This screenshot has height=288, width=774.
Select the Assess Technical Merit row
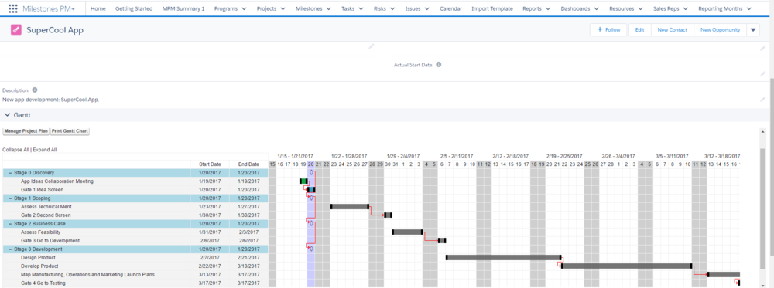(x=135, y=207)
